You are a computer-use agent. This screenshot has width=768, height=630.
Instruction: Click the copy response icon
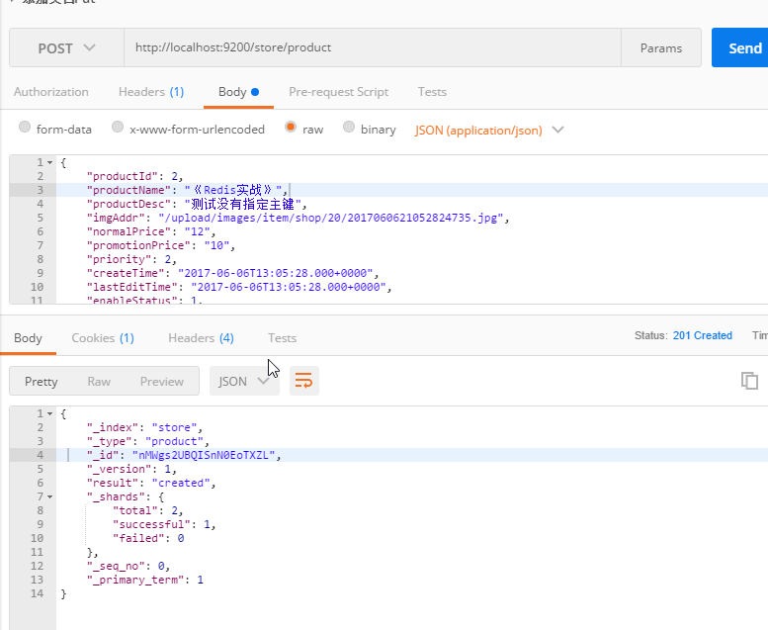[x=750, y=381]
